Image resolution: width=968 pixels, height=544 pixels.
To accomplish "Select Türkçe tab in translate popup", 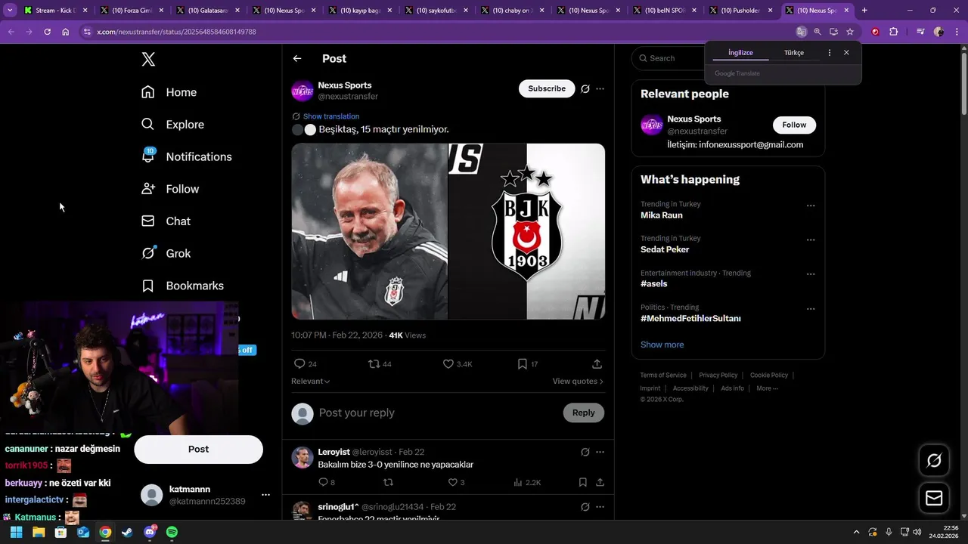I will tap(794, 53).
